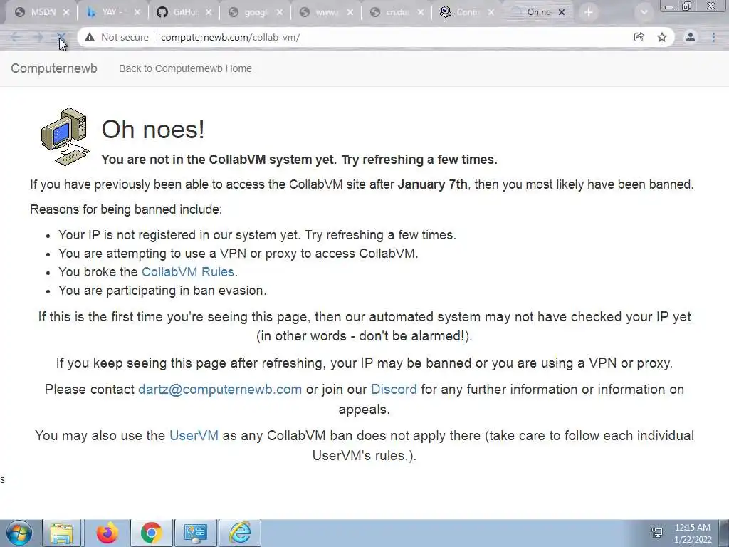Launch Internet Explorer from taskbar
The width and height of the screenshot is (729, 547).
(x=240, y=533)
